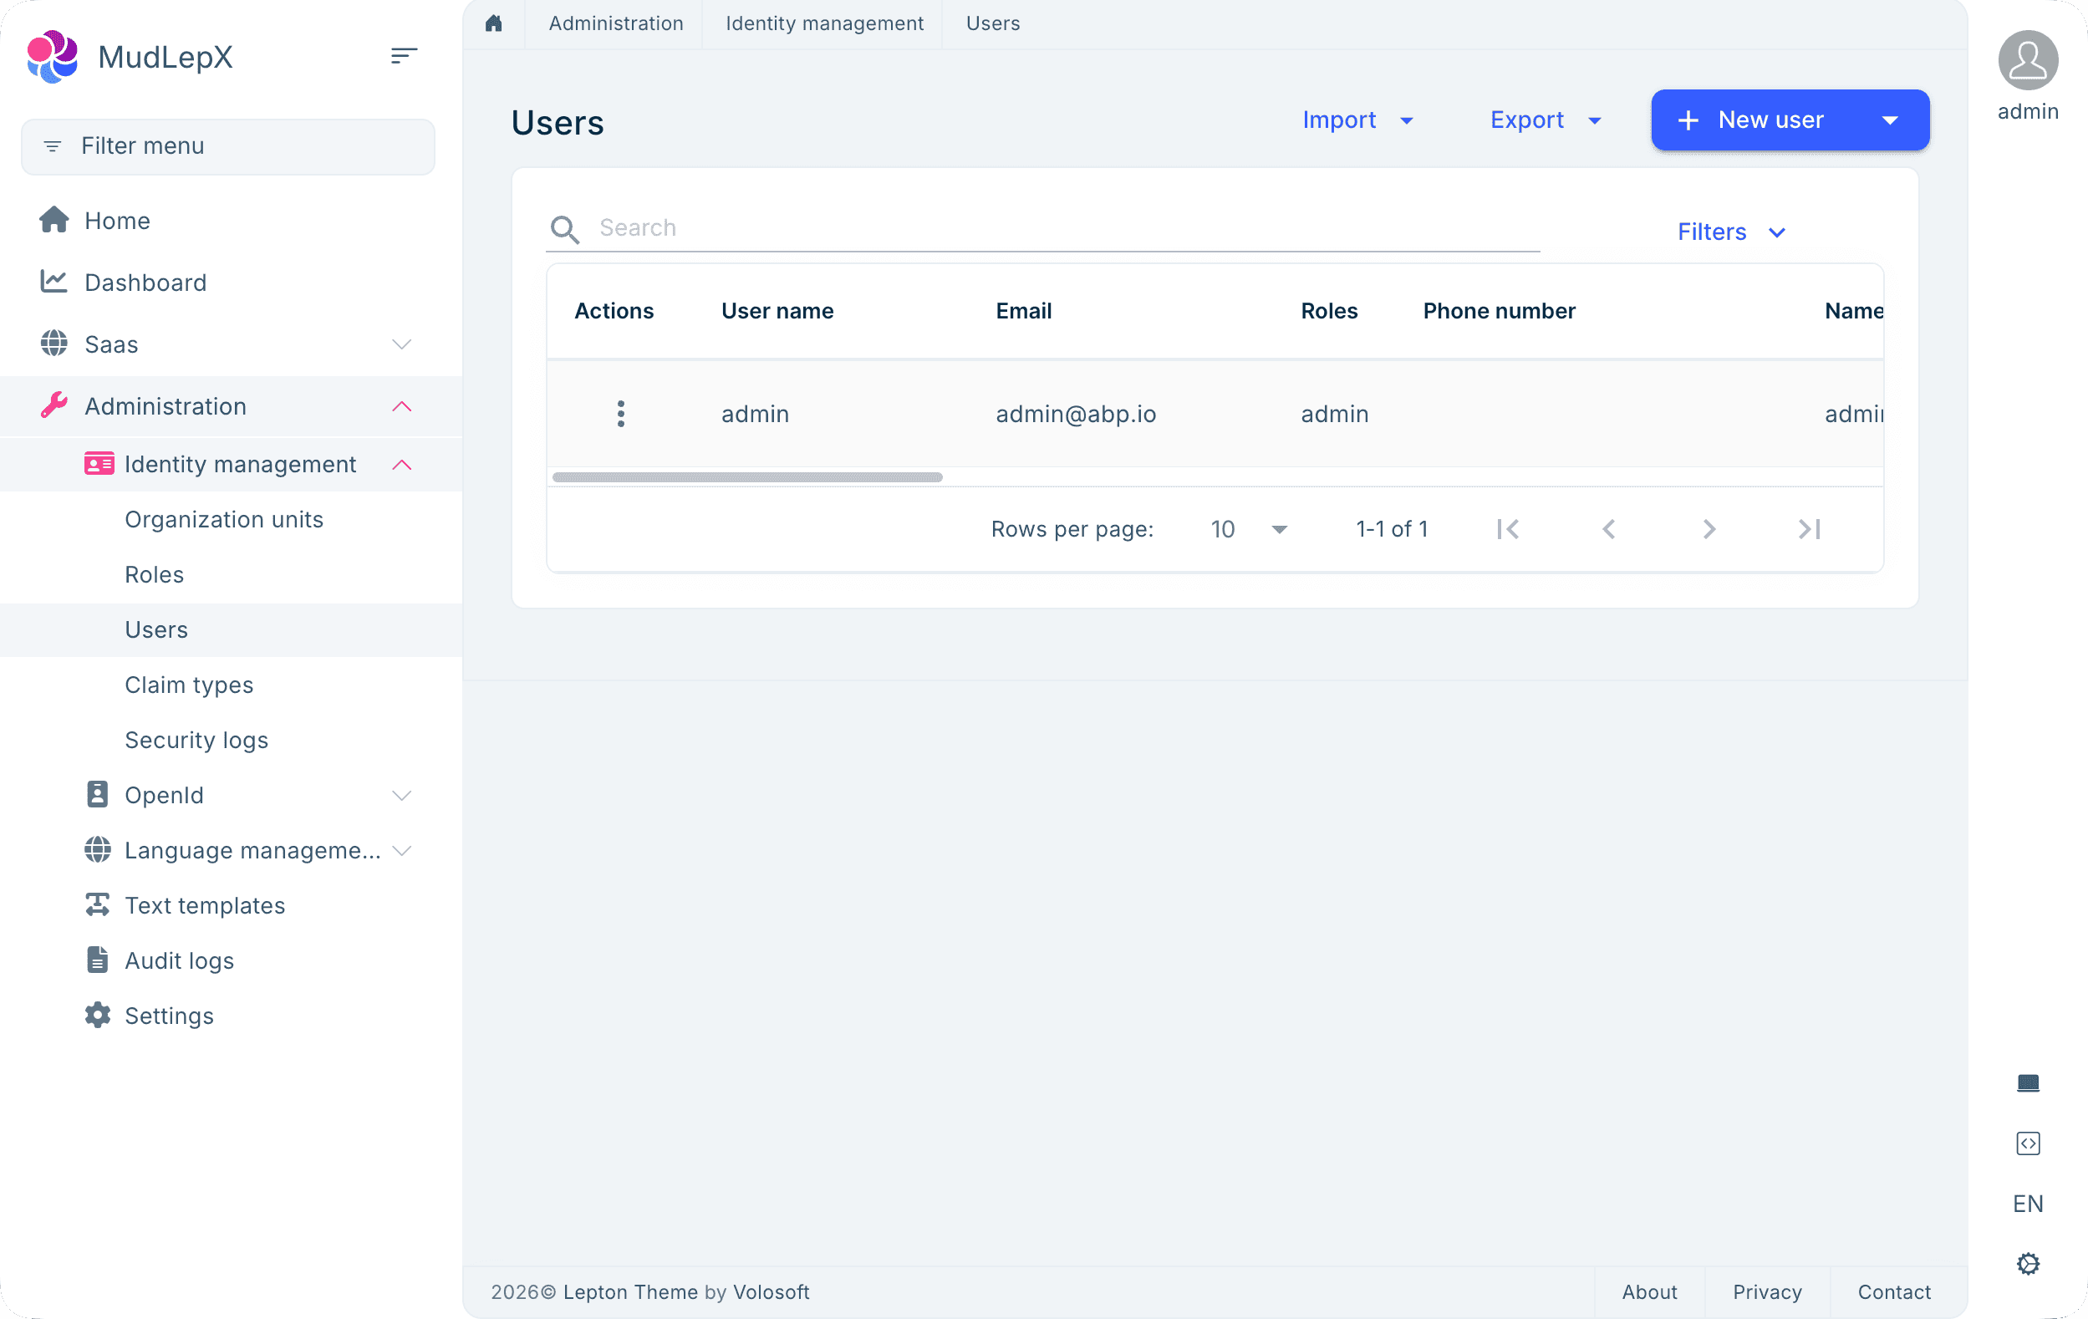The image size is (2088, 1319).
Task: Click the User name column header
Action: pyautogui.click(x=777, y=310)
